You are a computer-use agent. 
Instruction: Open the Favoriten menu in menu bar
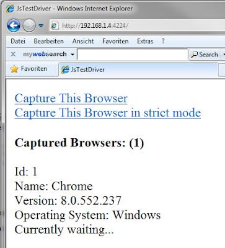(x=115, y=41)
